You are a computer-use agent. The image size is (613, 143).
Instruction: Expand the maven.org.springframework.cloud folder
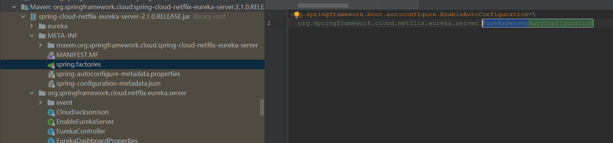(x=41, y=45)
